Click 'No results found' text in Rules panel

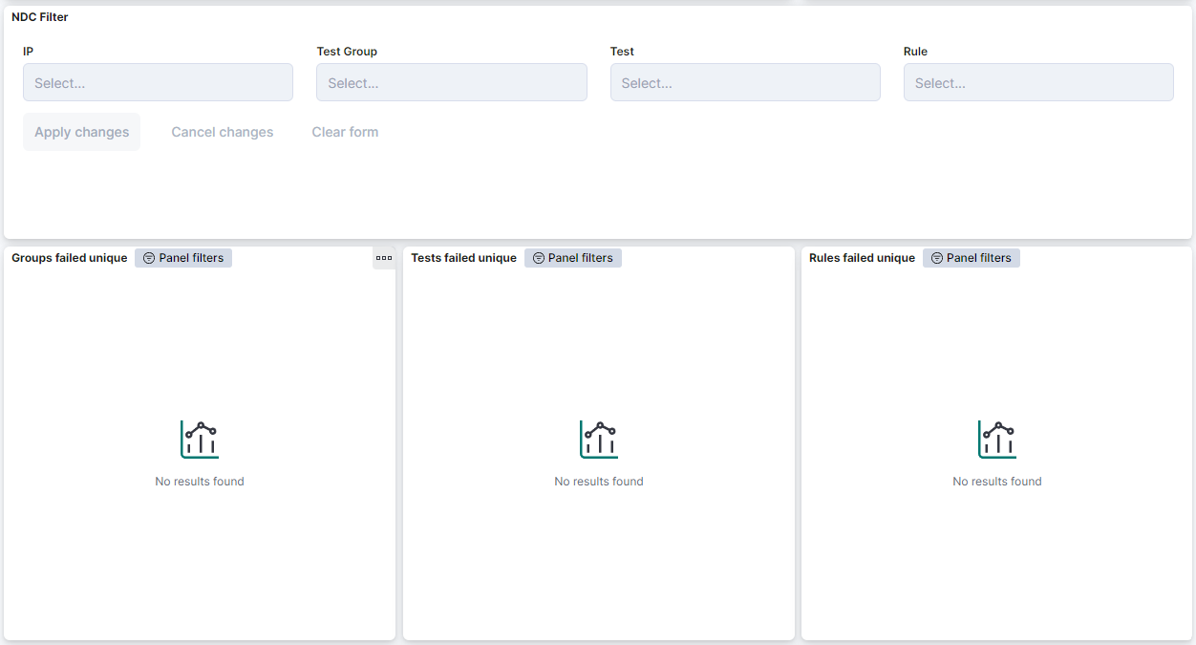997,482
